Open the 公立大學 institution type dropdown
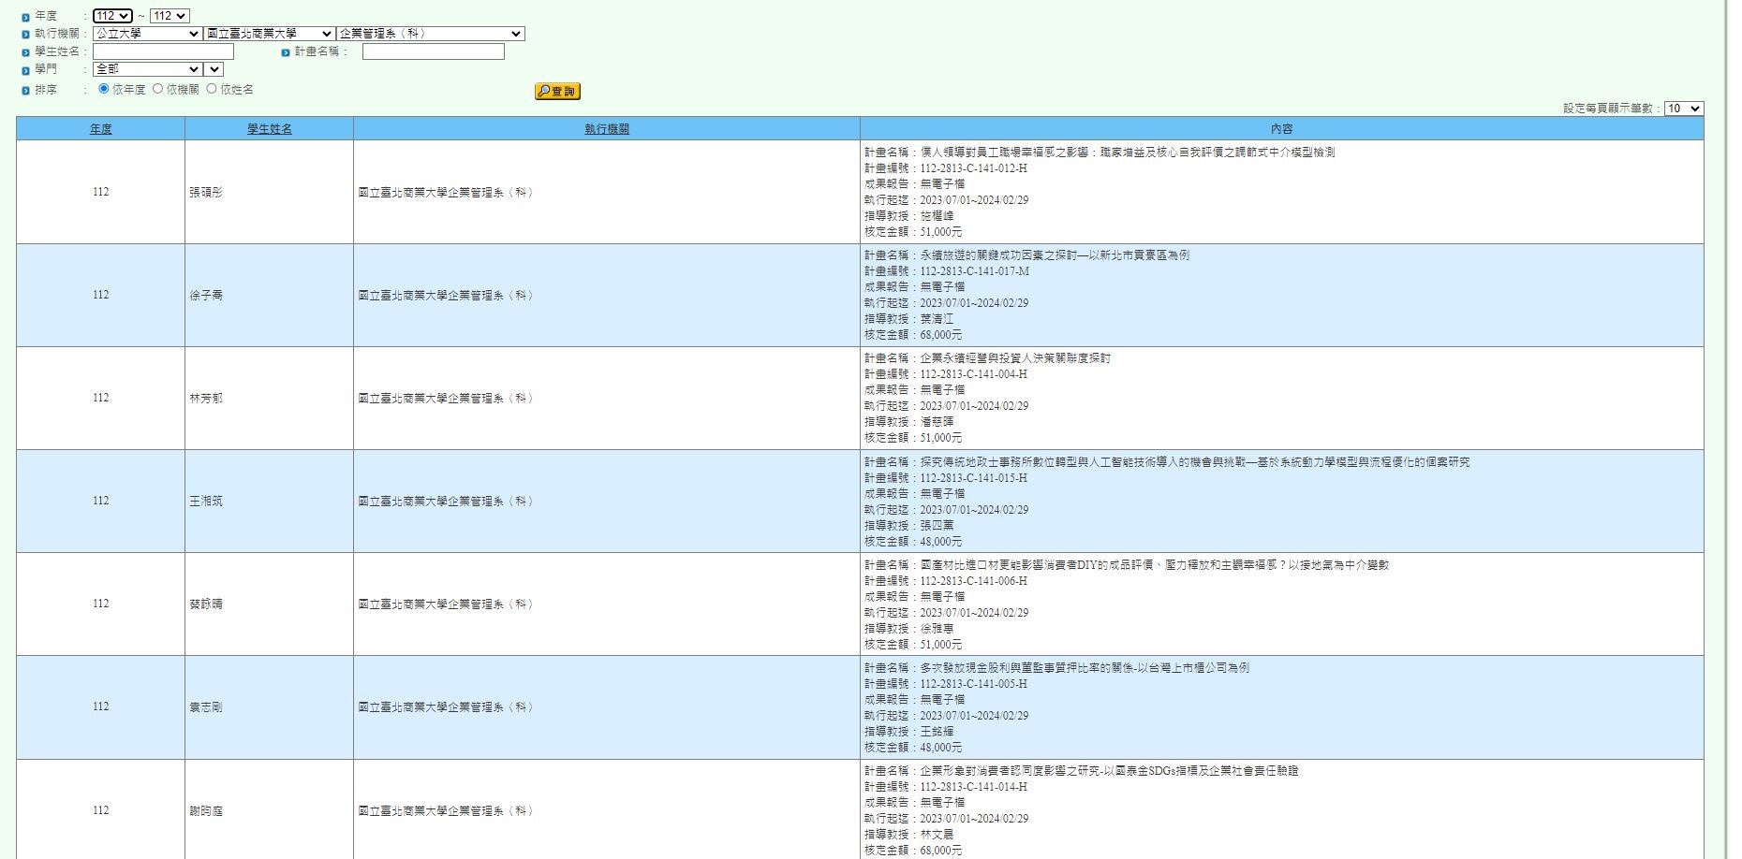 click(147, 34)
